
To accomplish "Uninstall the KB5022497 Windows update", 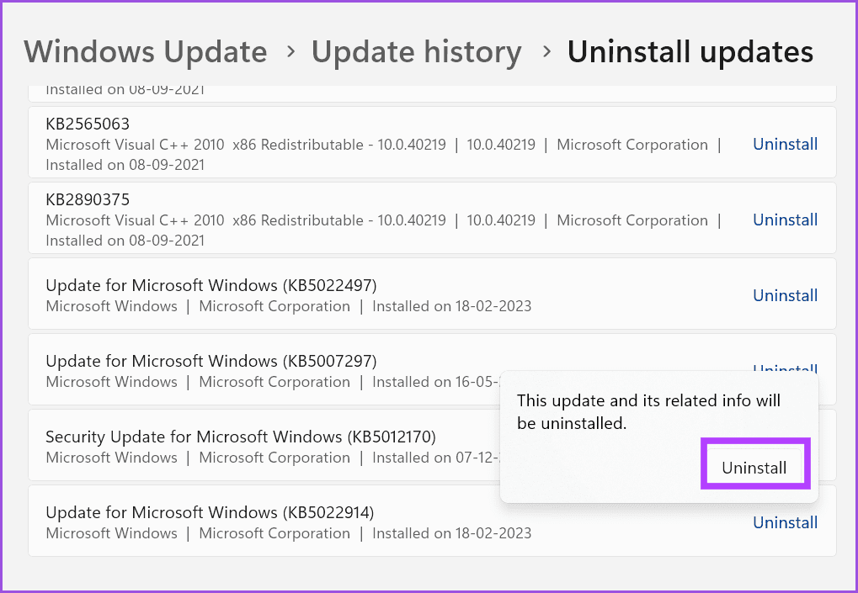I will [x=785, y=296].
